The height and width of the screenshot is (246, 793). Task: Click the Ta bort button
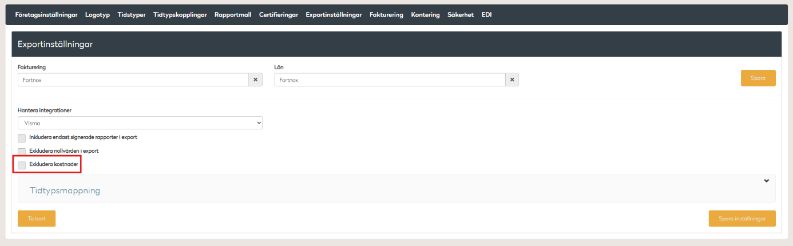[x=37, y=219]
